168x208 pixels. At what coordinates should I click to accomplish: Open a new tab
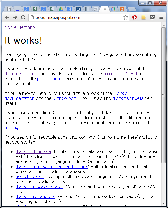point(132,9)
